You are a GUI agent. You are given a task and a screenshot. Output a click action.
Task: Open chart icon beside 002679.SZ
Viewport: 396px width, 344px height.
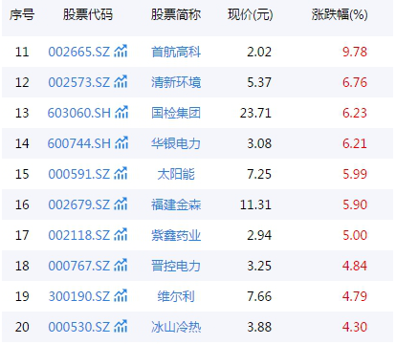click(x=121, y=204)
